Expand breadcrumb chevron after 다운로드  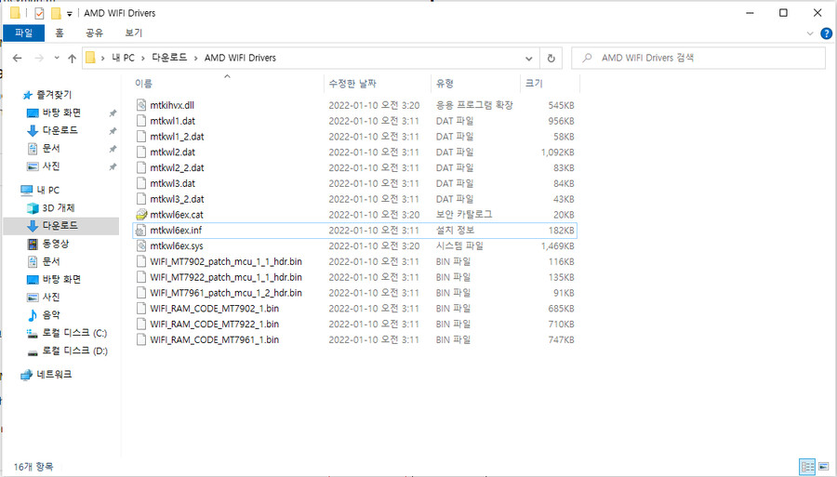pos(196,59)
